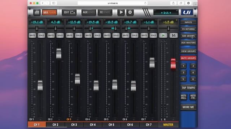The height and width of the screenshot is (129, 231).
Task: Show INPUTS channels
Action: (x=188, y=22)
